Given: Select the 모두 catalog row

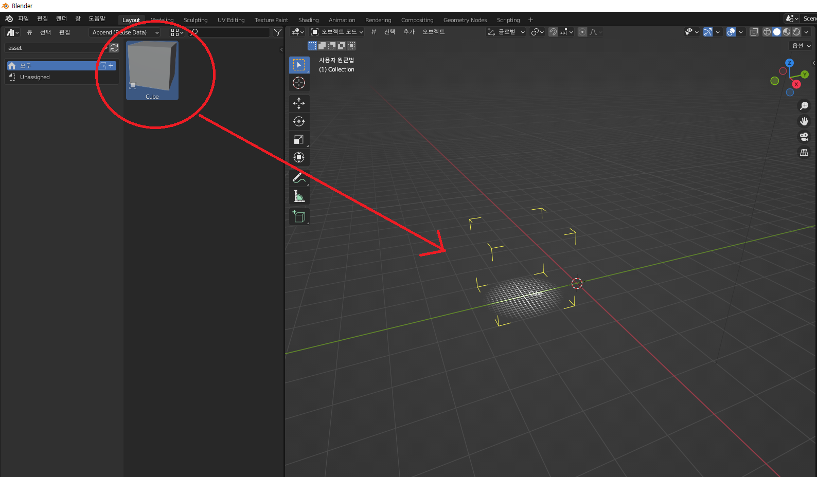Looking at the screenshot, I should click(x=61, y=66).
